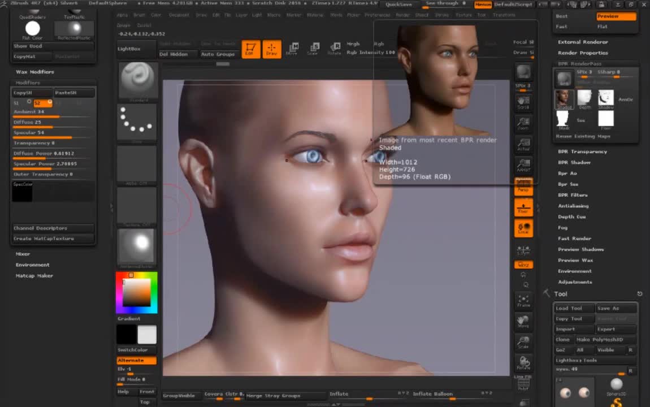650x407 pixels.
Task: Toggle the Floor grid button
Action: coord(523,207)
